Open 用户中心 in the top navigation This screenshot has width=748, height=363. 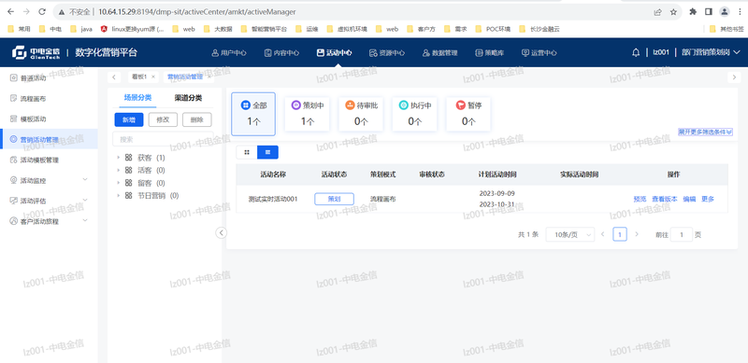[x=229, y=53]
